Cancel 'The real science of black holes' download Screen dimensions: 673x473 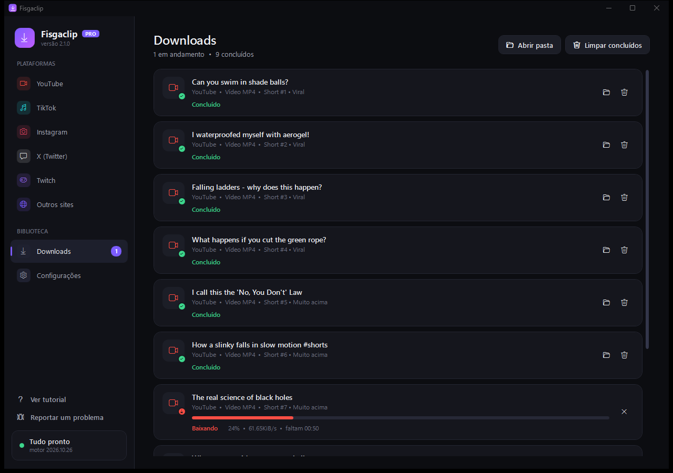[x=624, y=412]
